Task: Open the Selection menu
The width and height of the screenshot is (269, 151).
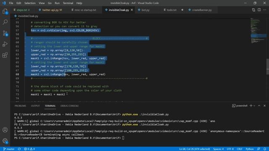Action: tap(30, 3)
